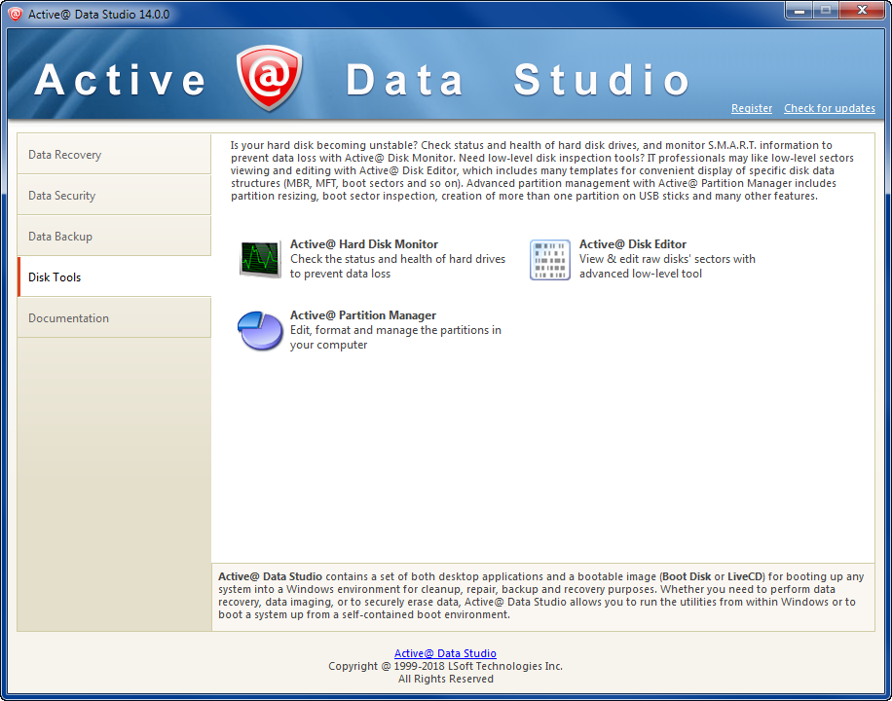The height and width of the screenshot is (701, 892).
Task: Click 'View & edit raw disks' sectors' description
Action: pos(667,267)
